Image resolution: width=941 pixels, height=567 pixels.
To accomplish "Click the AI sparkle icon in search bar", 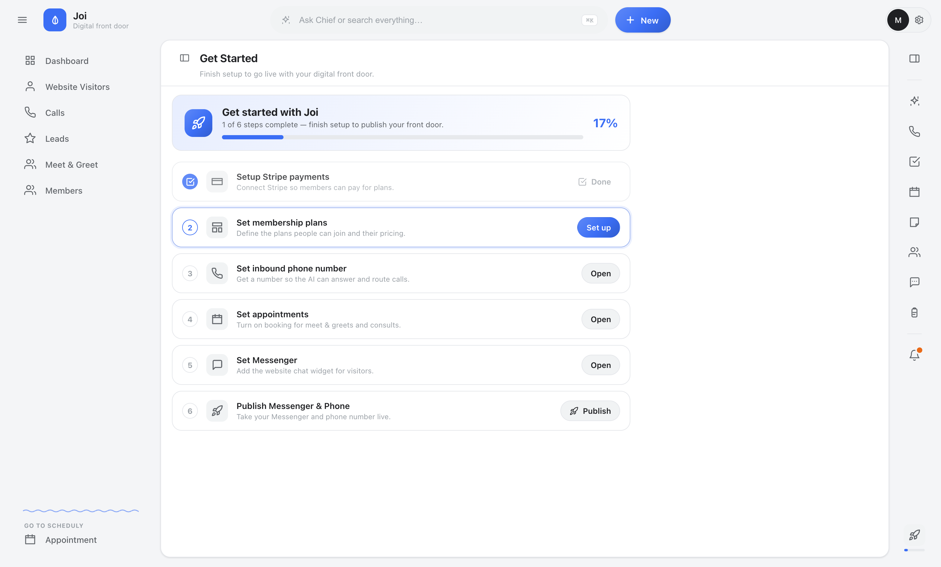I will [286, 20].
